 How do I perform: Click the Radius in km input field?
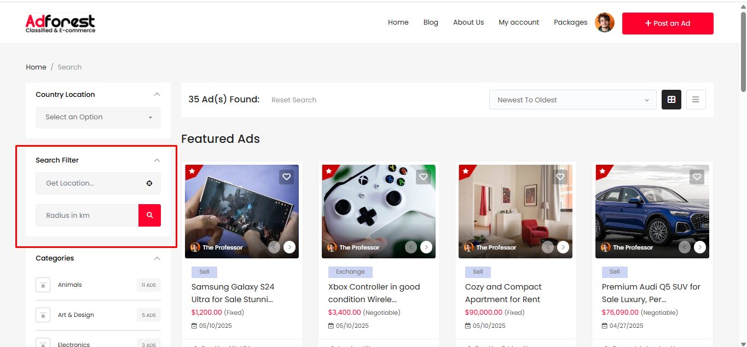click(x=88, y=216)
